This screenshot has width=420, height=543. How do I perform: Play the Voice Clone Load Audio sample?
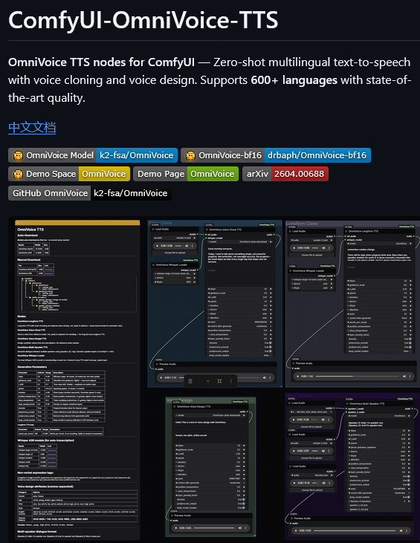158,246
